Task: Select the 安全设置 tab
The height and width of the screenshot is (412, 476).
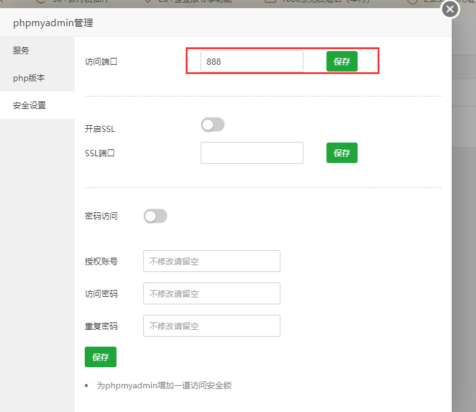Action: (37, 105)
